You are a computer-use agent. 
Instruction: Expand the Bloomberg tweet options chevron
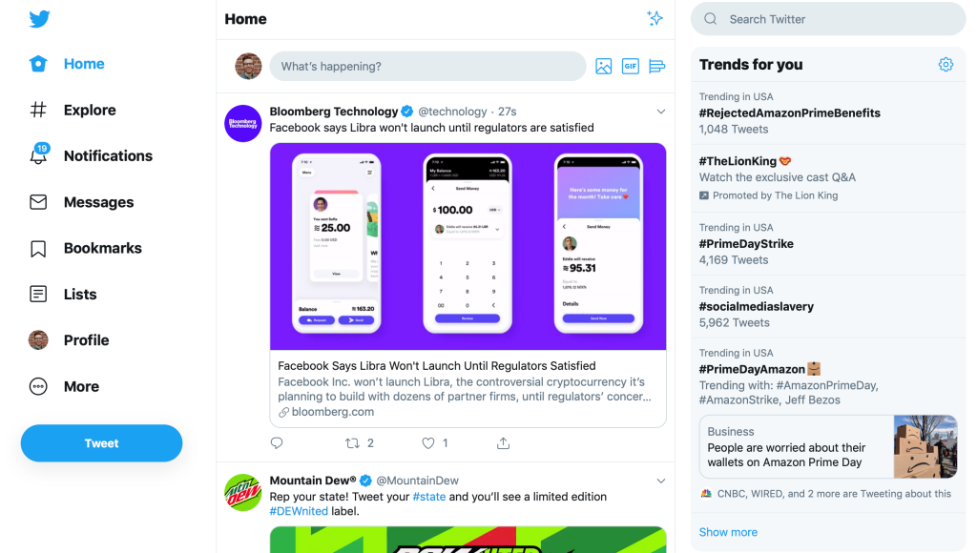pyautogui.click(x=661, y=111)
